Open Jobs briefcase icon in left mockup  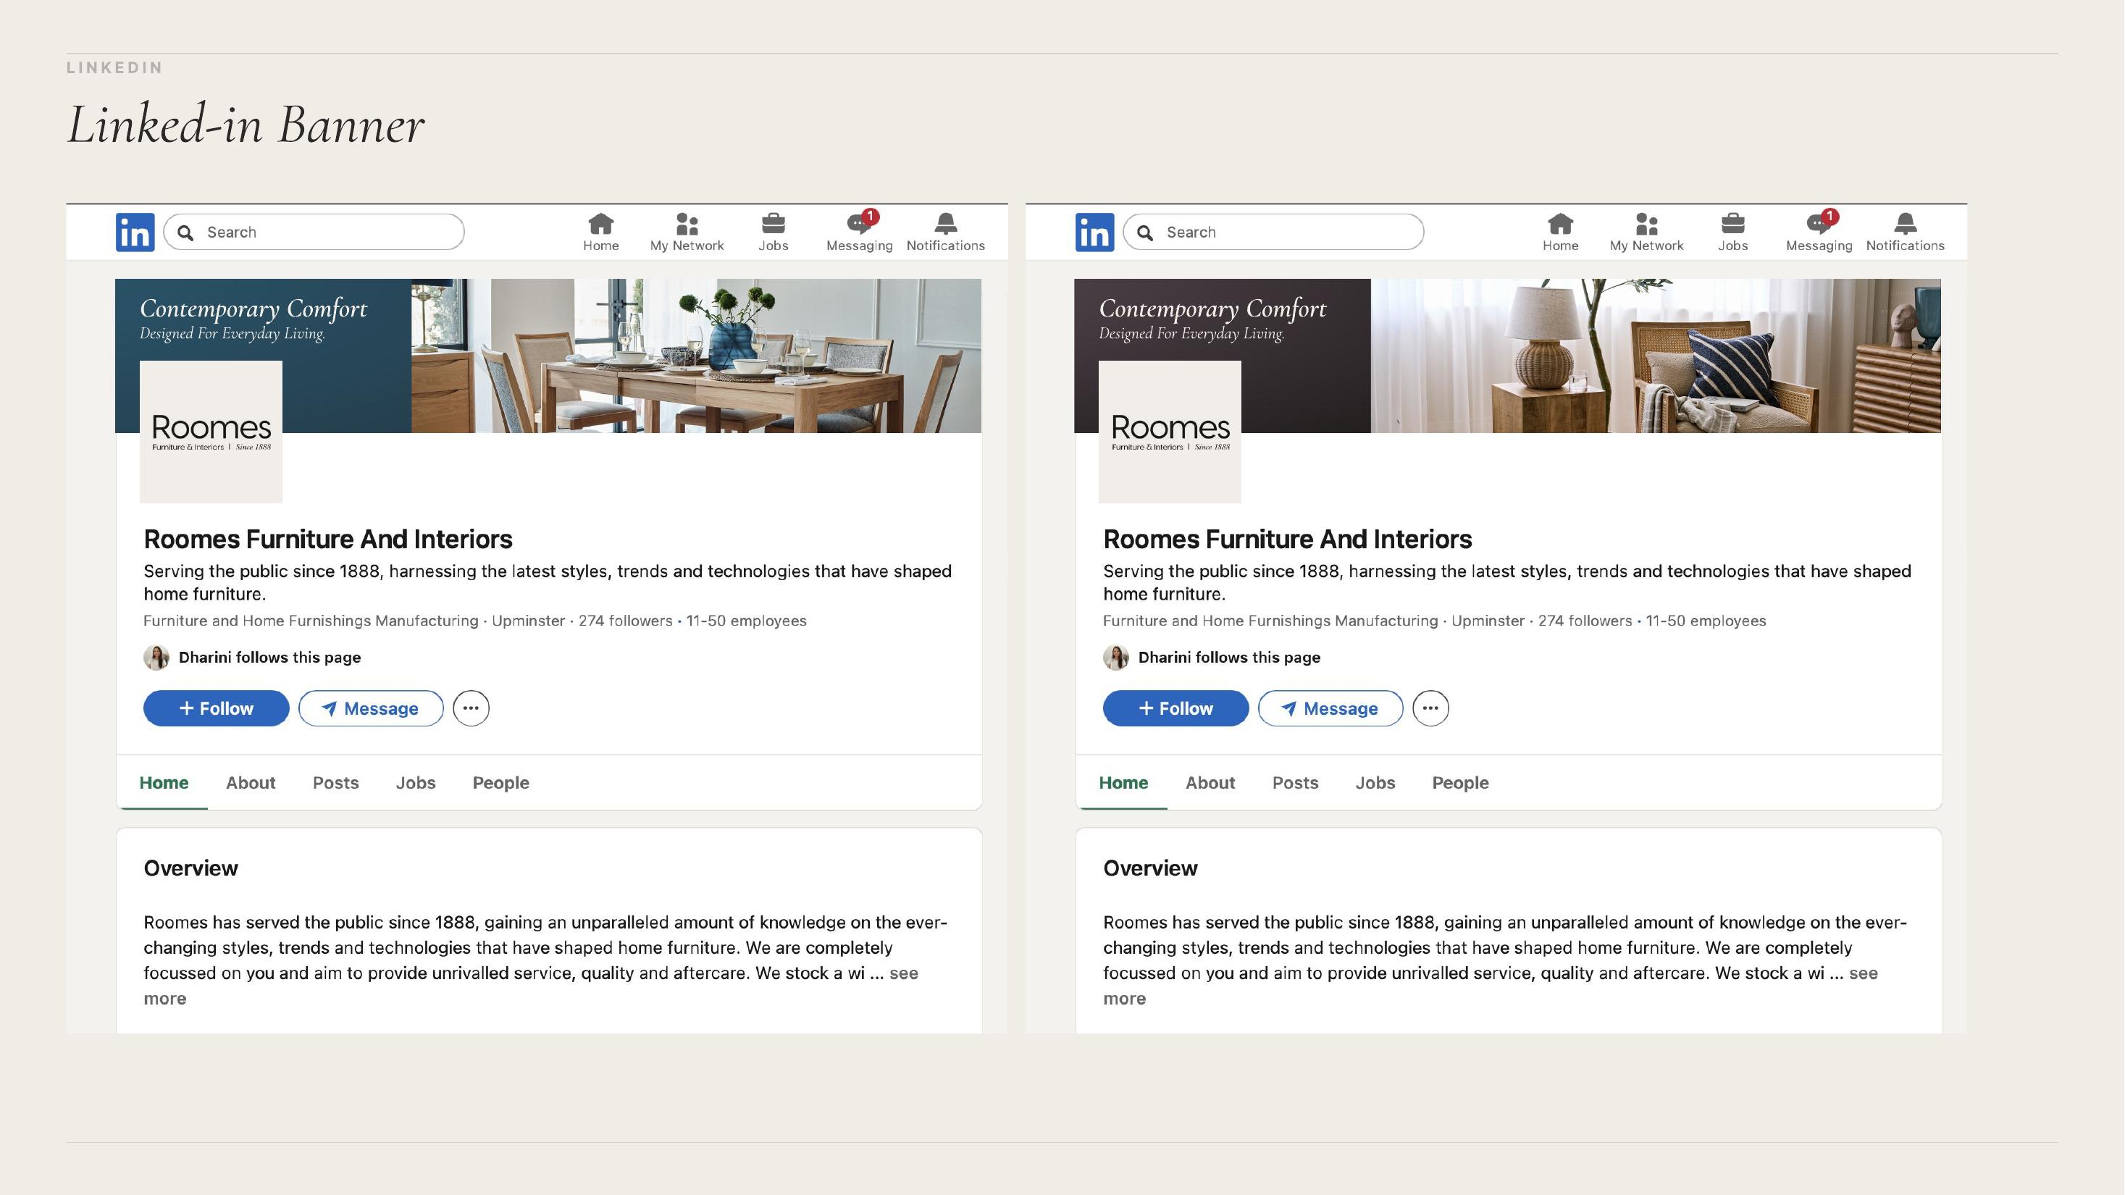773,224
